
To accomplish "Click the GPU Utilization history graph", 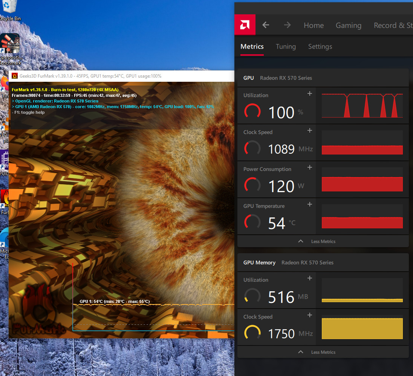I will tap(362, 105).
